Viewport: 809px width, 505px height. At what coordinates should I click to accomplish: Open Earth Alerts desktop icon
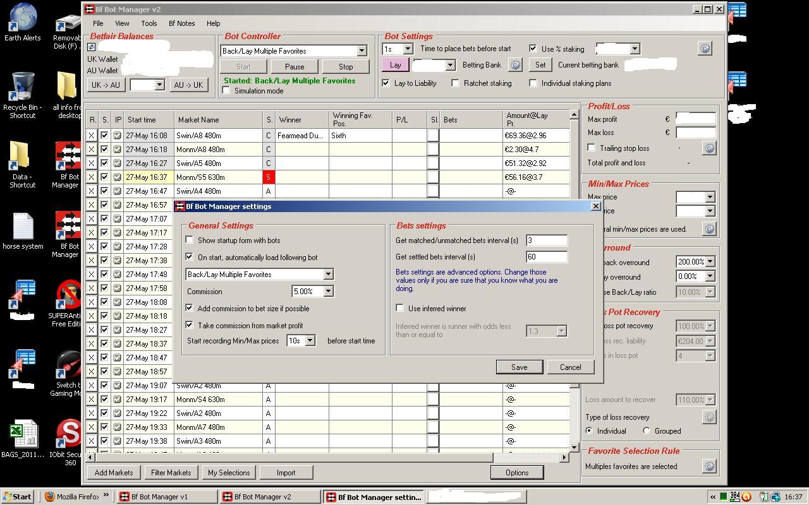click(23, 22)
